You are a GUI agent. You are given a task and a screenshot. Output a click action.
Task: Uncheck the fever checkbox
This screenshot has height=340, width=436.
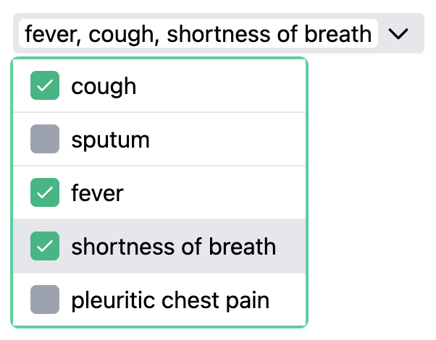point(45,193)
